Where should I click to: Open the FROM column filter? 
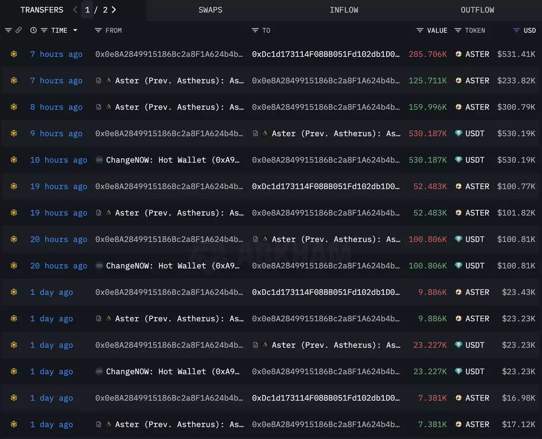[98, 30]
